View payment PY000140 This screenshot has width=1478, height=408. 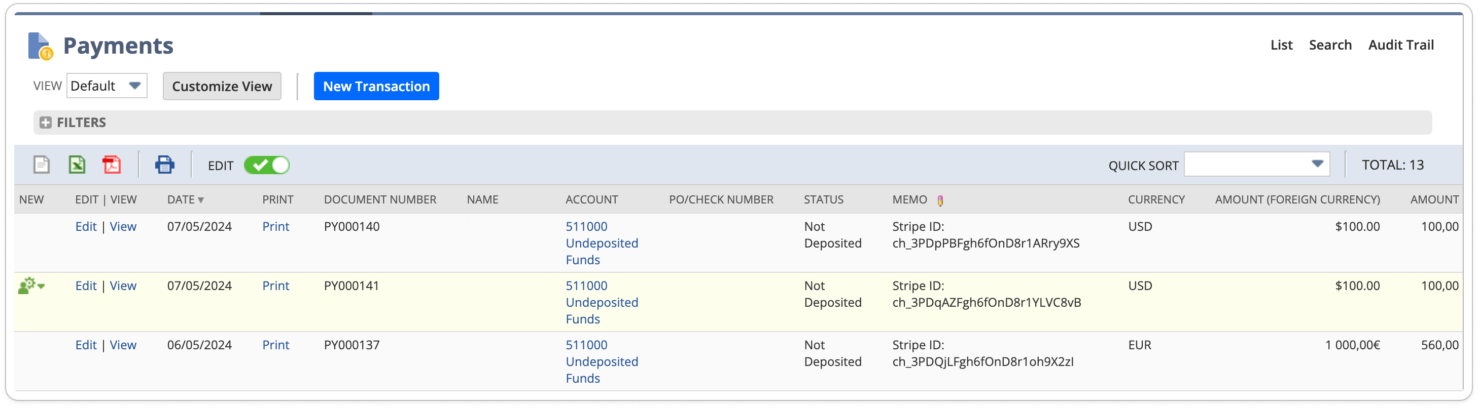(123, 227)
